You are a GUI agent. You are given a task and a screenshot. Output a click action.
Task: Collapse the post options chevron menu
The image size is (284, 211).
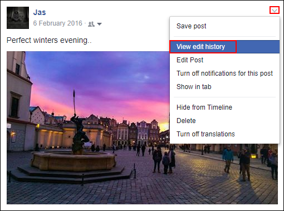coord(275,10)
